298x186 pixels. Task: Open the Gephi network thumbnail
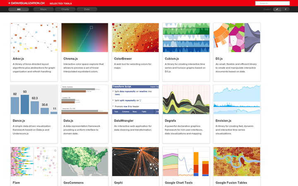(x=135, y=162)
